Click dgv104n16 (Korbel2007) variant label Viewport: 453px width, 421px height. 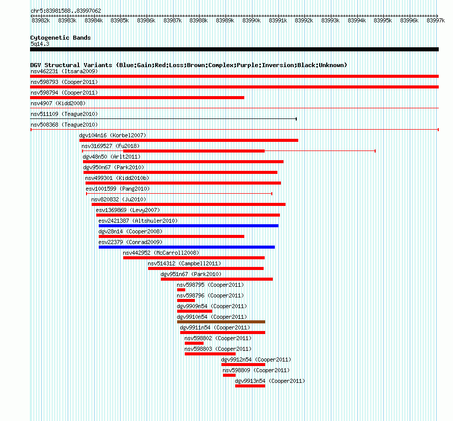coord(112,135)
